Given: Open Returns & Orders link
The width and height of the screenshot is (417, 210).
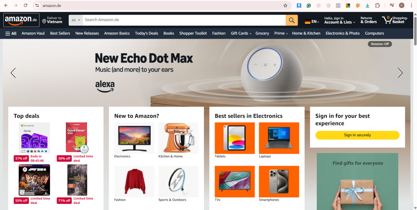Looking at the screenshot, I should coord(368,20).
